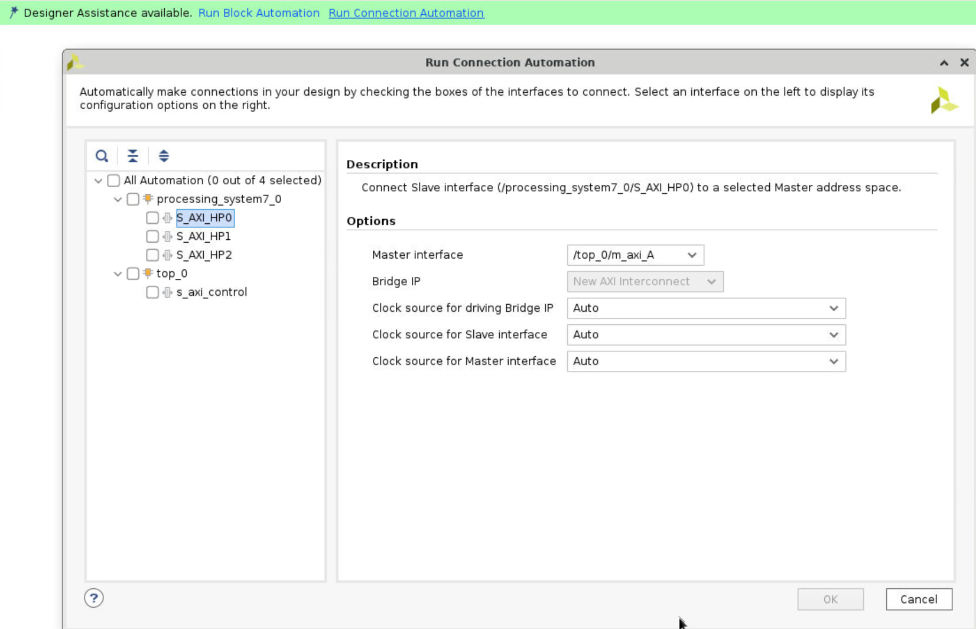Viewport: 976px width, 629px height.
Task: Collapse the All Automation tree node
Action: point(98,181)
